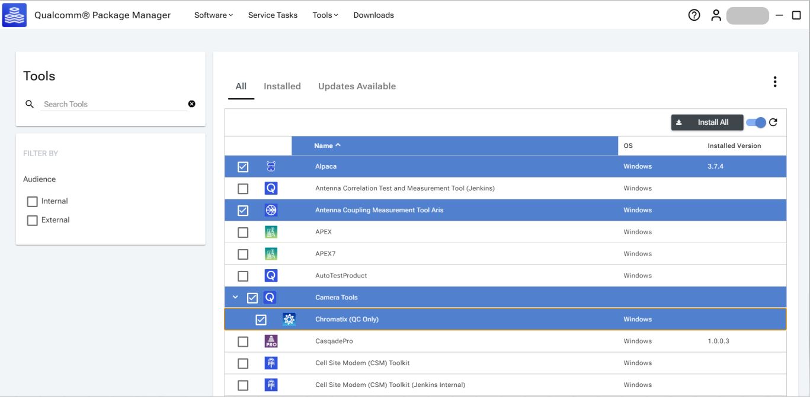Screen dimensions: 810x397
Task: Tick the checkbox for APEX7
Action: click(x=243, y=254)
